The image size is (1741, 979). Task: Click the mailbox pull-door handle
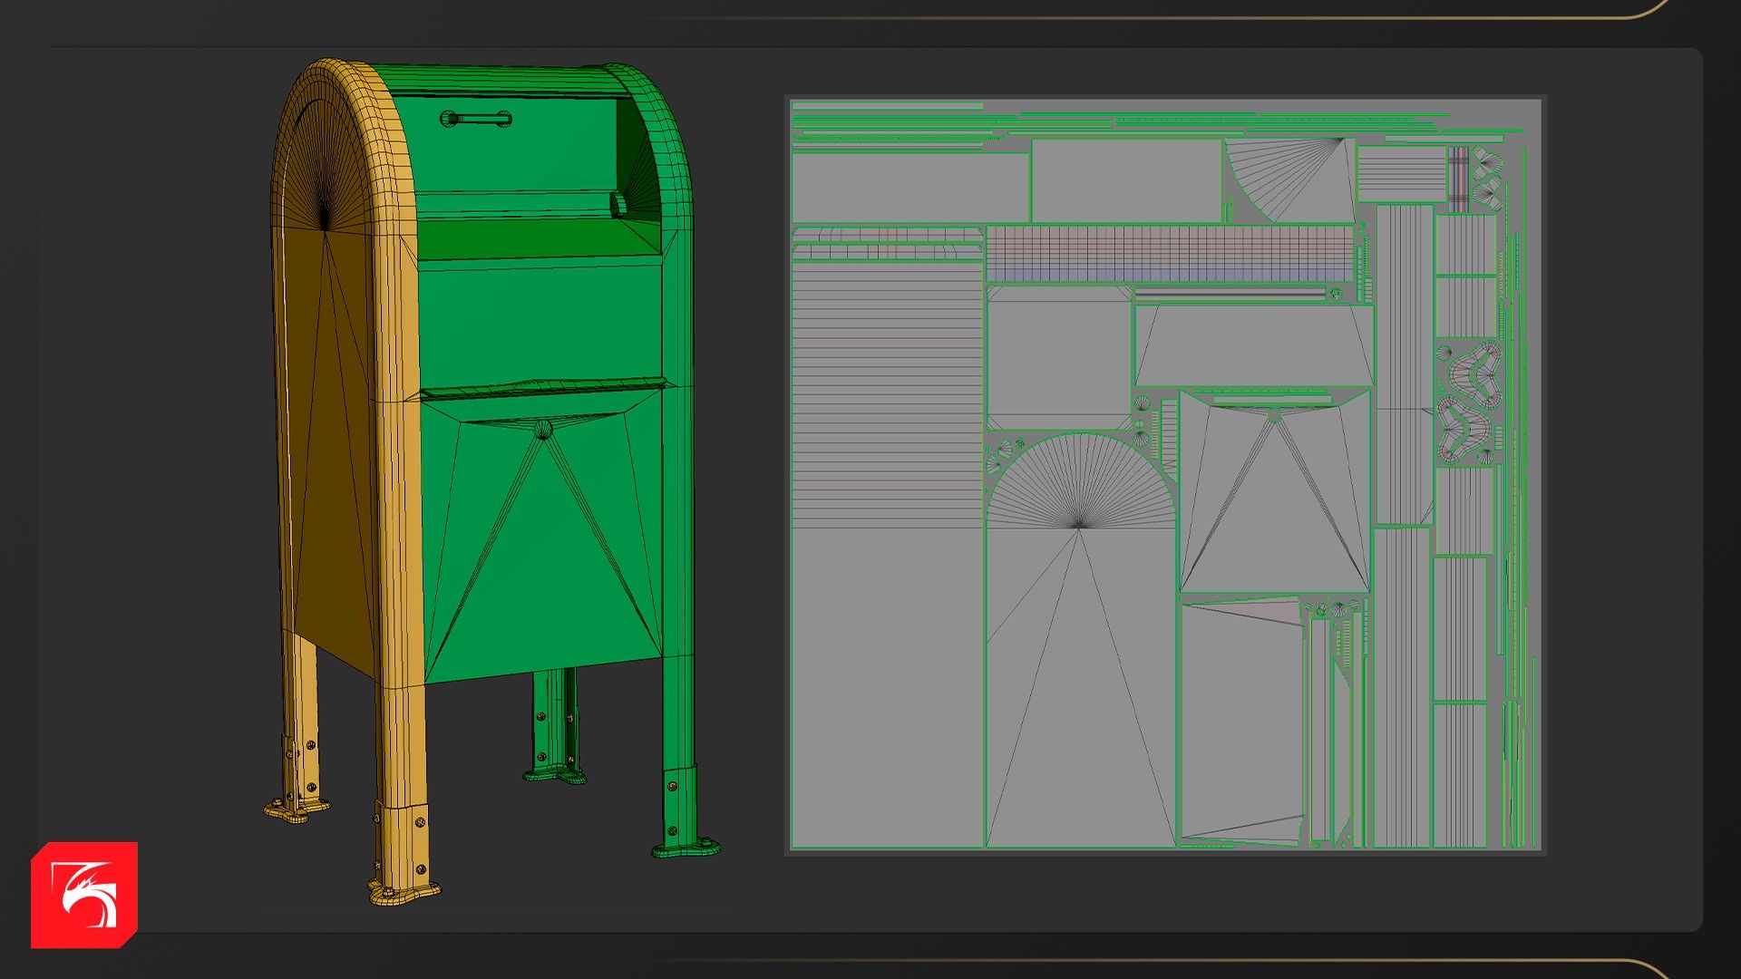click(476, 119)
